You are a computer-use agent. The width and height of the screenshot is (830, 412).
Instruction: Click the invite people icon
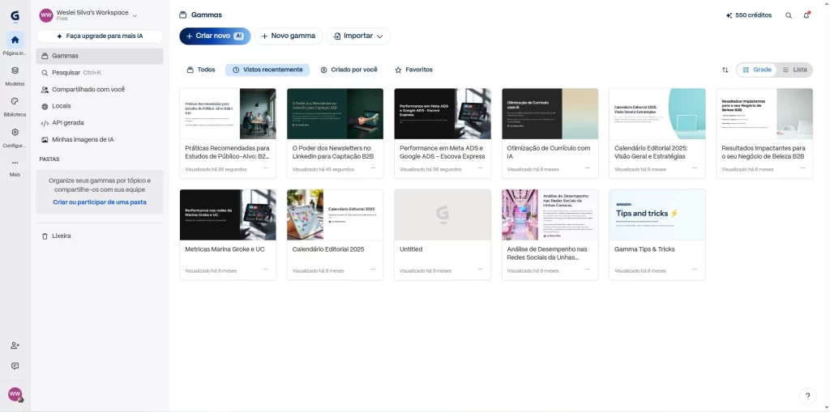(15, 346)
